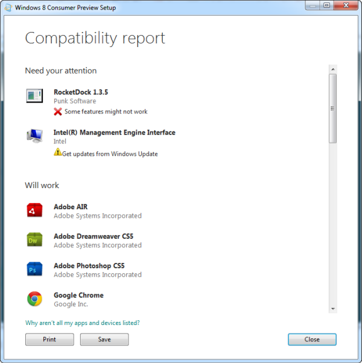Viewport: 362px width, 363px height.
Task: Click the red X beside Some features might not work
Action: pos(58,112)
